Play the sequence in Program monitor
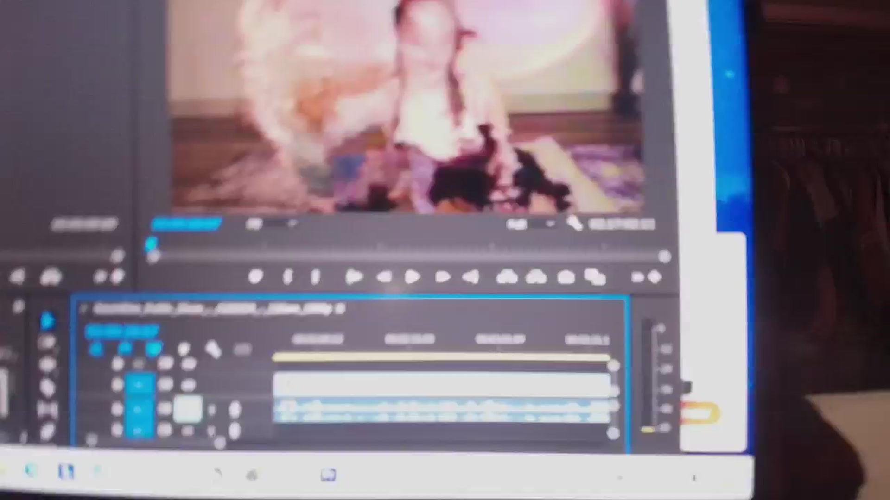This screenshot has width=890, height=500. click(412, 277)
